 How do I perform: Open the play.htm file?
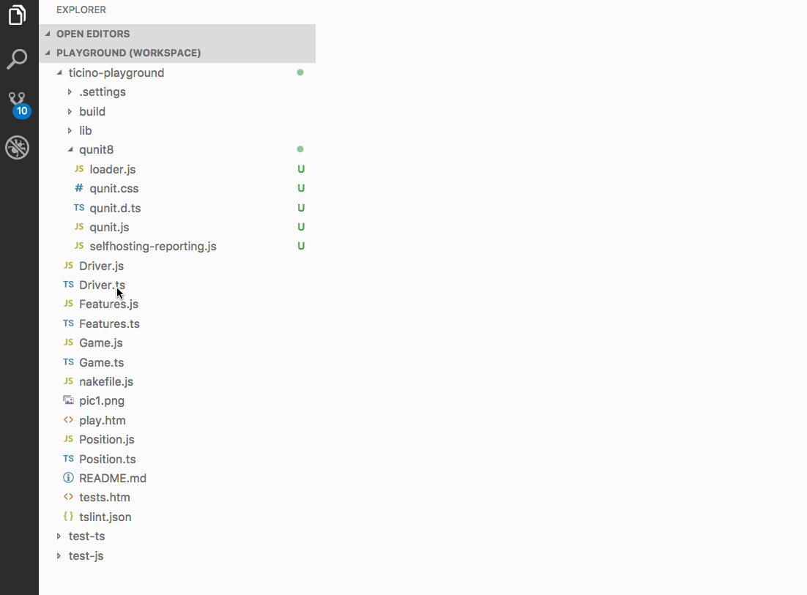tap(103, 420)
